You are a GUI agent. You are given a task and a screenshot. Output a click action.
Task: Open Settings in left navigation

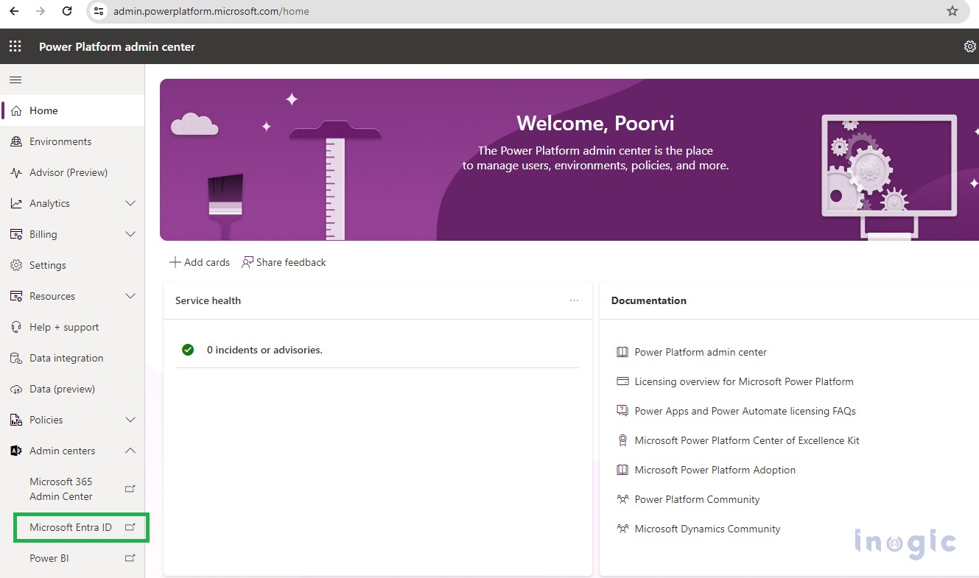74,265
